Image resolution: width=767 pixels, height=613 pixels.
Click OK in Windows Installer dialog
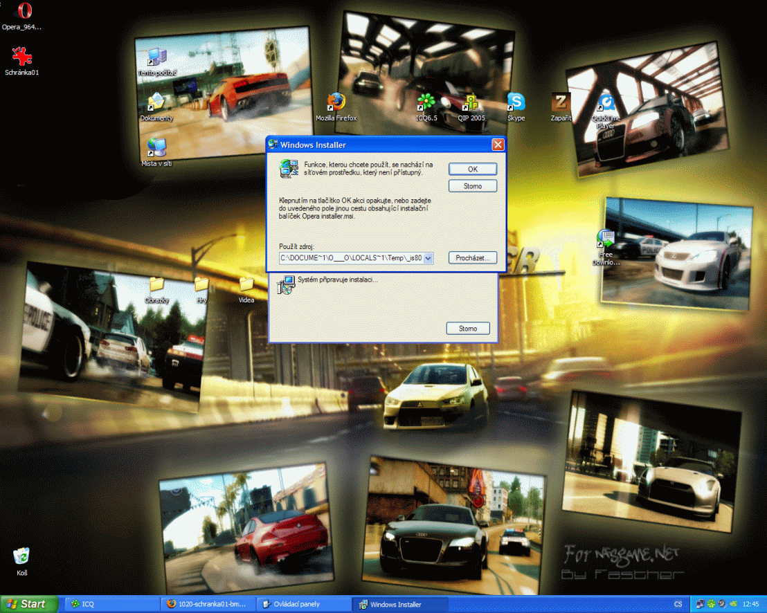point(473,169)
